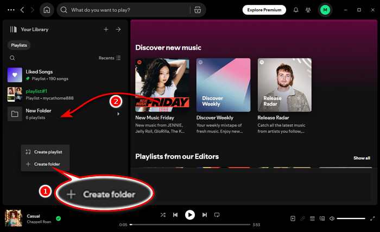380x232 pixels.
Task: Toggle the green saved checkmark for Casual
Action: tap(58, 218)
